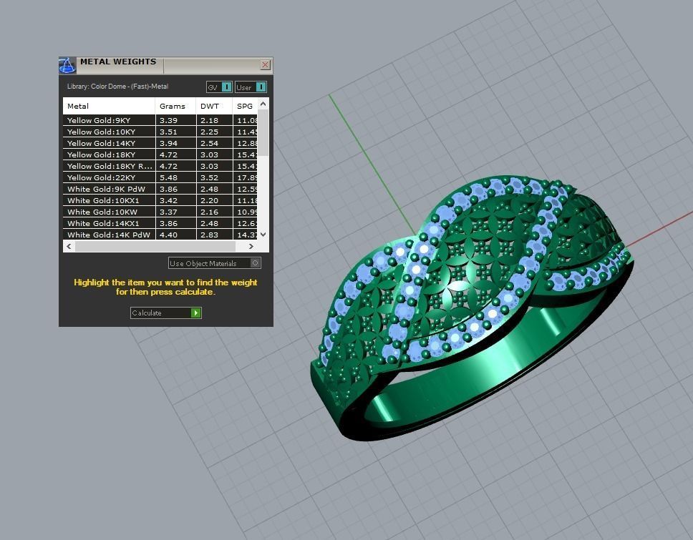Sort by the Grams column header
This screenshot has height=540, width=693.
[175, 106]
